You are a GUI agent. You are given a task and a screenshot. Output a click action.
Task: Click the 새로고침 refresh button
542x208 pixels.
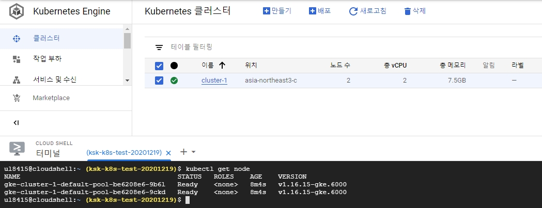pos(367,11)
